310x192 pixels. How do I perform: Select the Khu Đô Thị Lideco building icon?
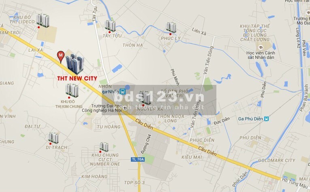[x=43, y=21]
